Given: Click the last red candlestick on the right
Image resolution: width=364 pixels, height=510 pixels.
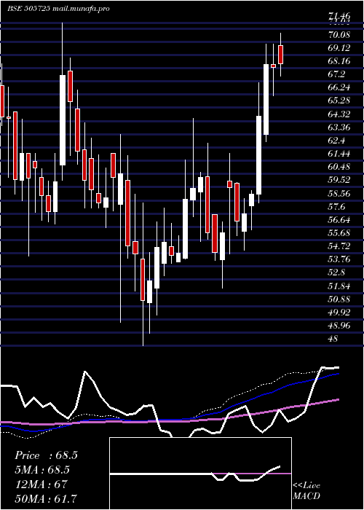Looking at the screenshot, I should tap(281, 55).
